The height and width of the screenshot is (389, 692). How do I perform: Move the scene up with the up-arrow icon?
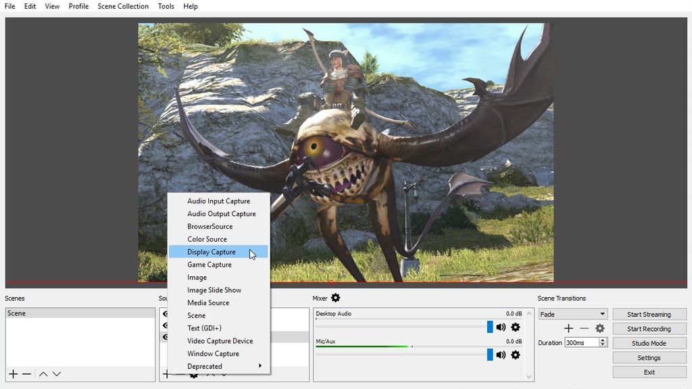pos(42,373)
